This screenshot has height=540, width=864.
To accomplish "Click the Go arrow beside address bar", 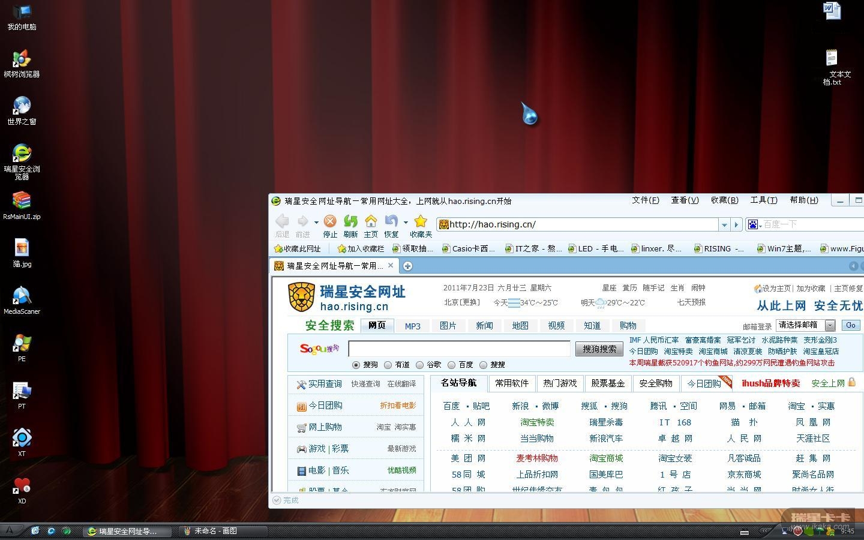I will 737,224.
